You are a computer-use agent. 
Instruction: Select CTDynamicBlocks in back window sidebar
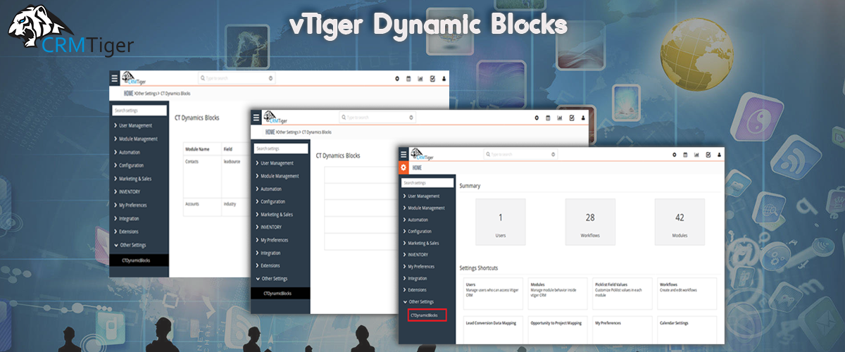coord(140,260)
